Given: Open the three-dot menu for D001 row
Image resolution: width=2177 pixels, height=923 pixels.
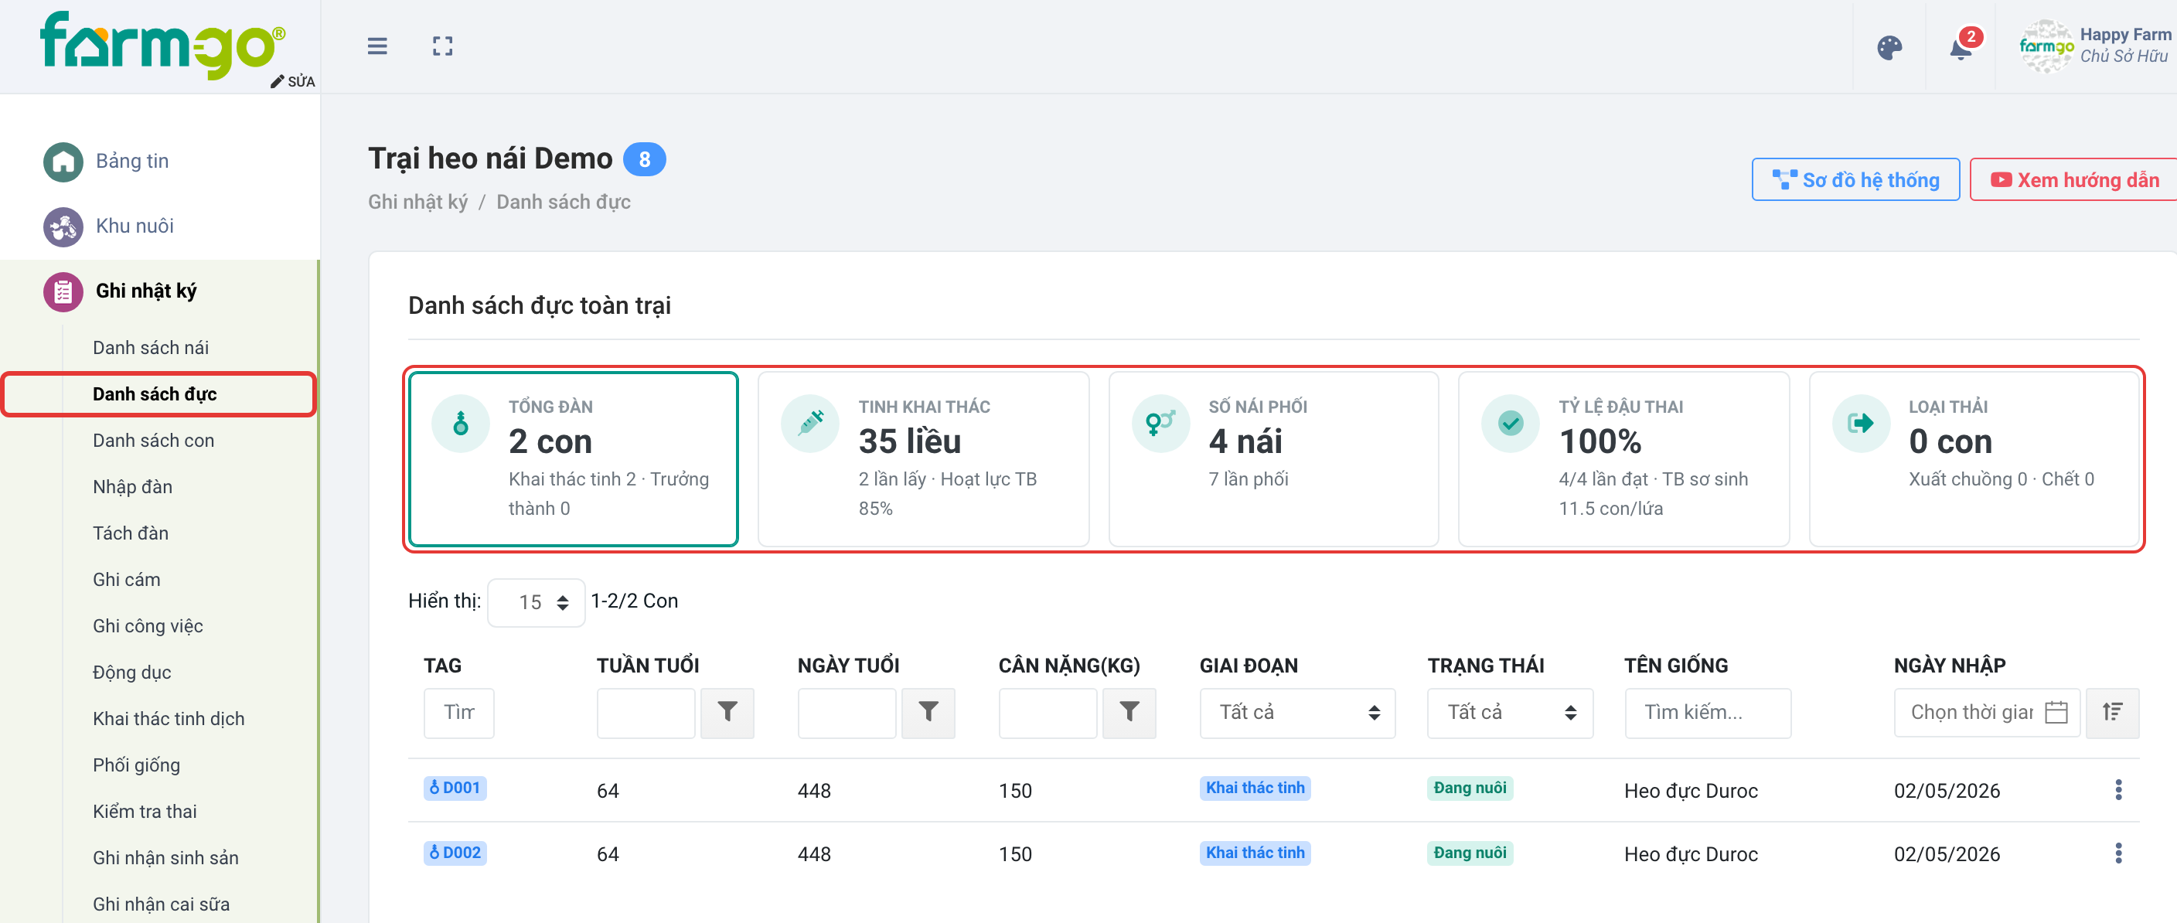Looking at the screenshot, I should [2117, 789].
